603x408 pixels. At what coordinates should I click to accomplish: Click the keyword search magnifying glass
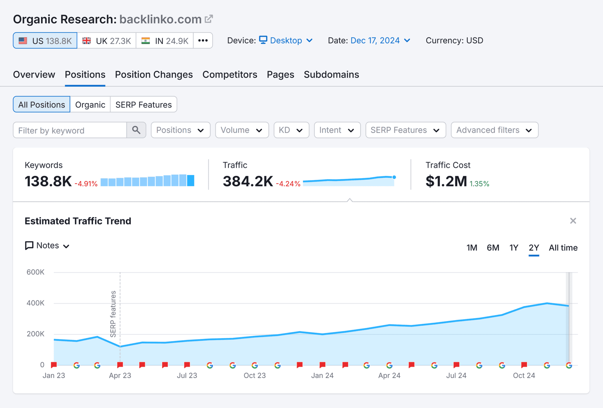coord(136,130)
